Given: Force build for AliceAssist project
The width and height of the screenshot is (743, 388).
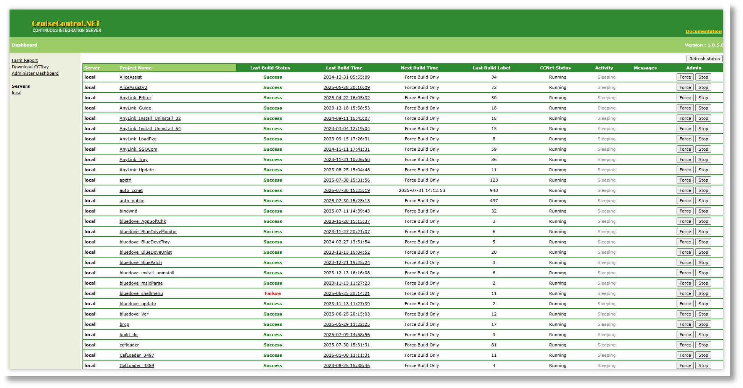Looking at the screenshot, I should coord(685,77).
